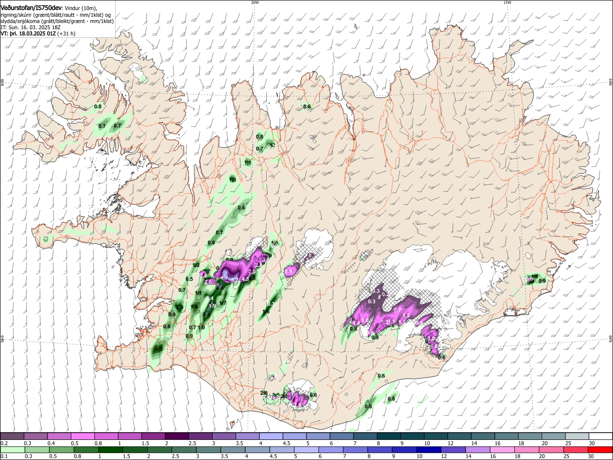Click the '15W' longitude label
613x460 pixels.
507,2
